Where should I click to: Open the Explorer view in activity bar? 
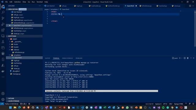(3, 6)
